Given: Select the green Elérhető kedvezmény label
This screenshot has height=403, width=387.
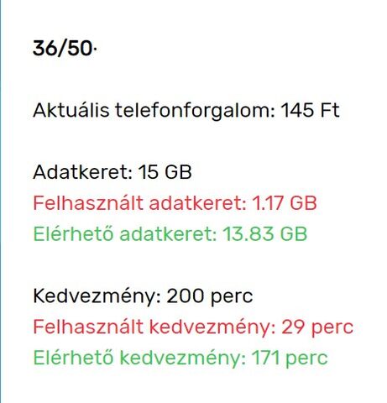Looking at the screenshot, I should (139, 358).
